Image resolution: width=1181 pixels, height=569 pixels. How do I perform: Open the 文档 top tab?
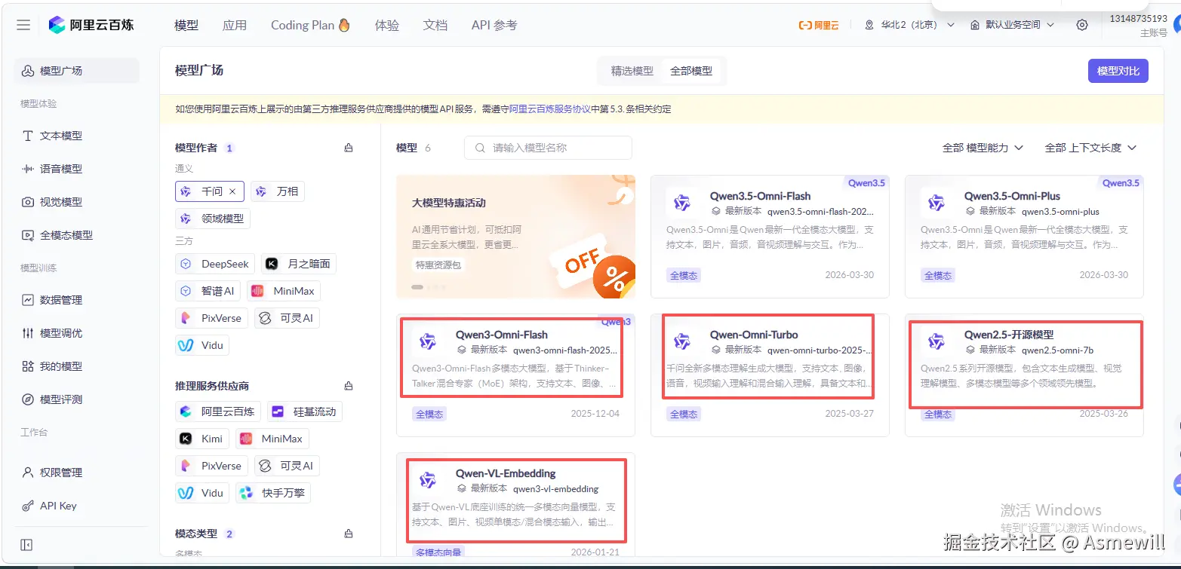coord(435,25)
